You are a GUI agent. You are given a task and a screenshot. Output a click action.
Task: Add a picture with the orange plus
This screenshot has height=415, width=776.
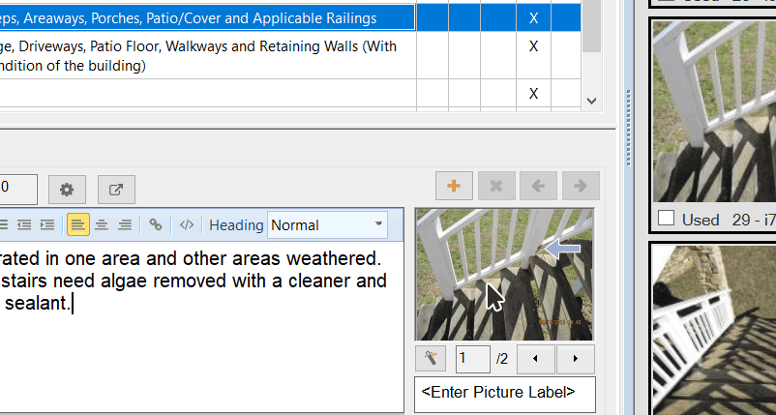(454, 186)
